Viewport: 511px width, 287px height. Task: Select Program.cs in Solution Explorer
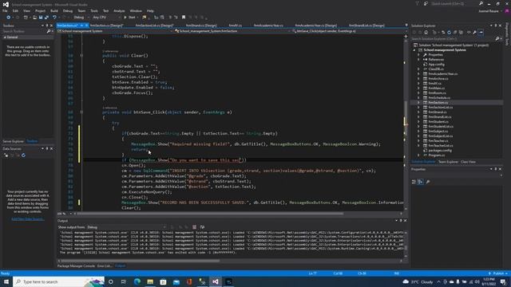coord(437,155)
